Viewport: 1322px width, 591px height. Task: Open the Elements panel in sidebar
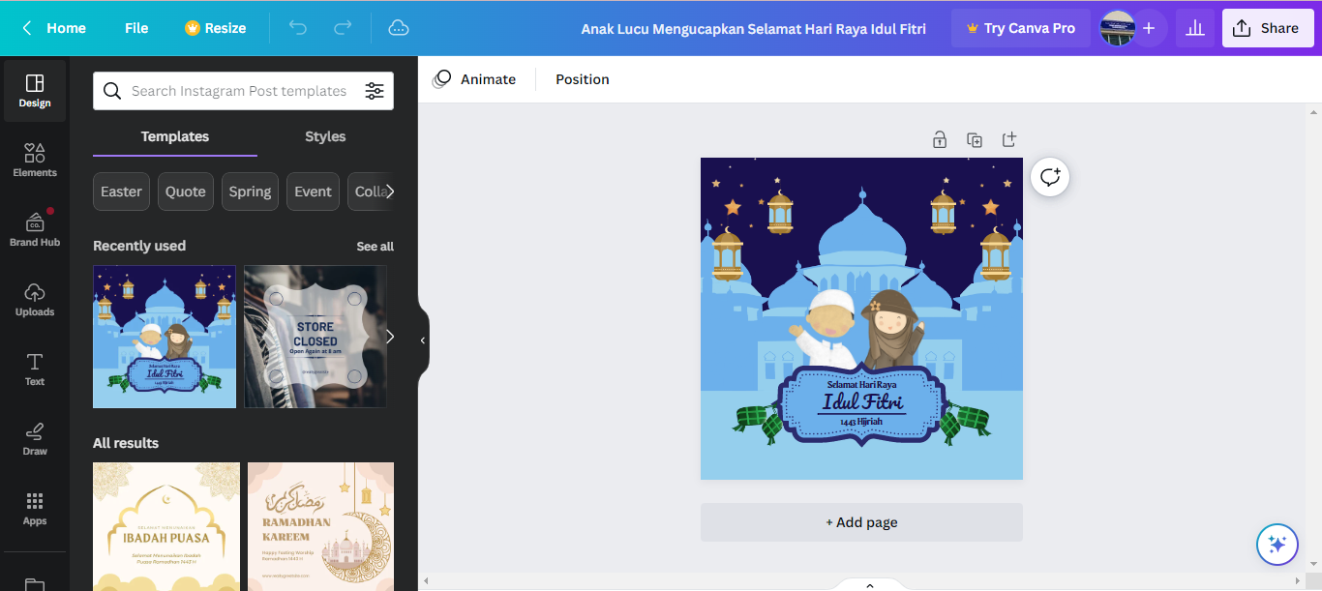35,160
